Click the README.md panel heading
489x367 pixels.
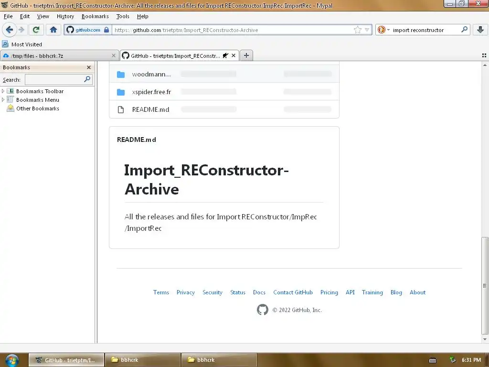pos(136,140)
